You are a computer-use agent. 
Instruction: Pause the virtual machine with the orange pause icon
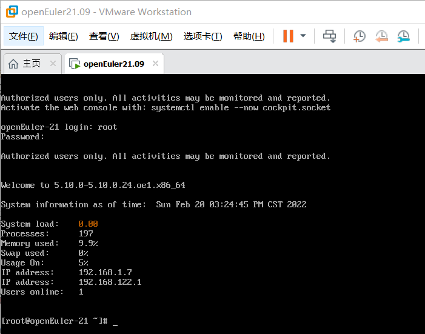click(288, 36)
